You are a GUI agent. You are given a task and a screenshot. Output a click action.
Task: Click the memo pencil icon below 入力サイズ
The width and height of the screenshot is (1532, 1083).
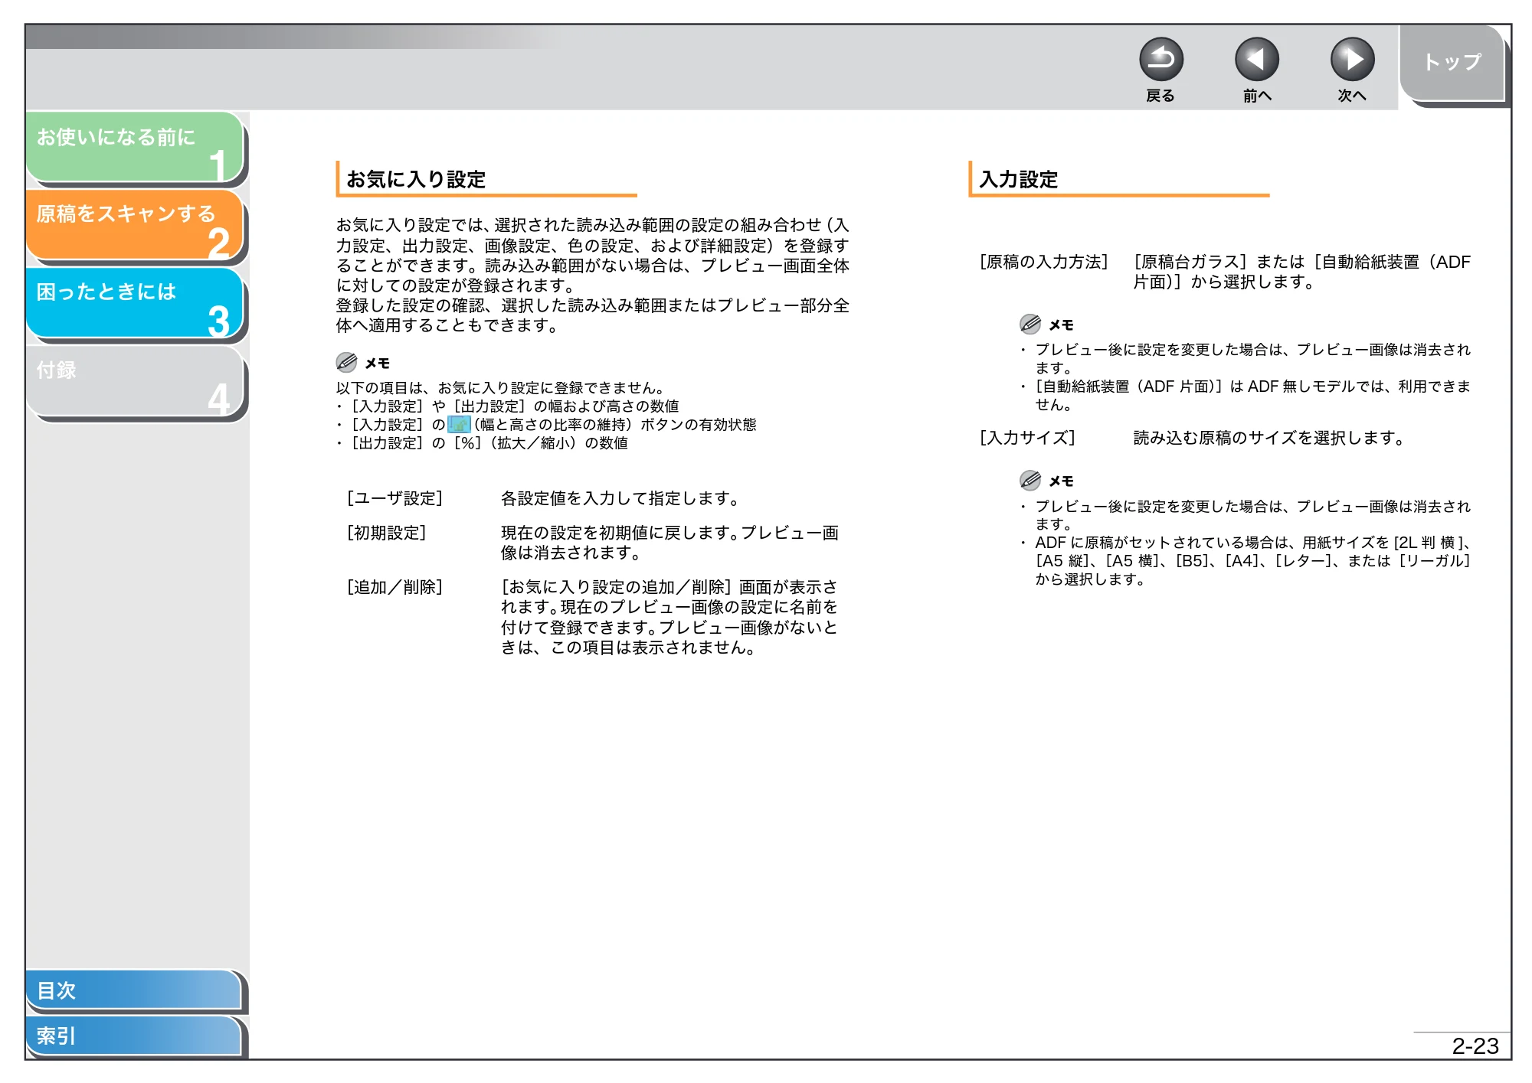[1030, 480]
